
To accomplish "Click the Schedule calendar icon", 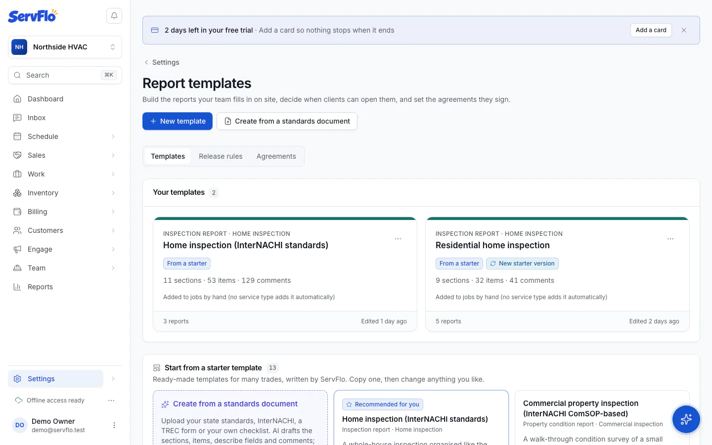I will tap(17, 136).
